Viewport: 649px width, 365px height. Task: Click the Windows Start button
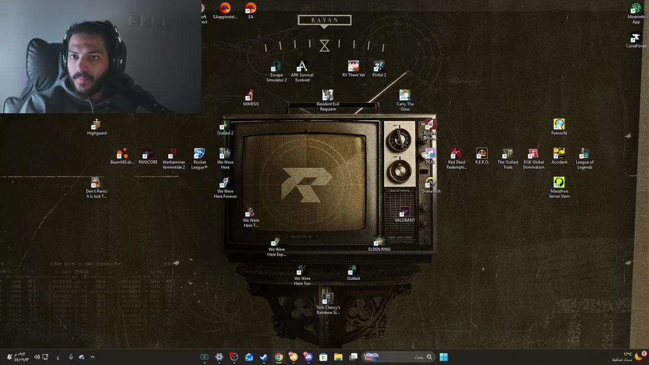pos(444,357)
